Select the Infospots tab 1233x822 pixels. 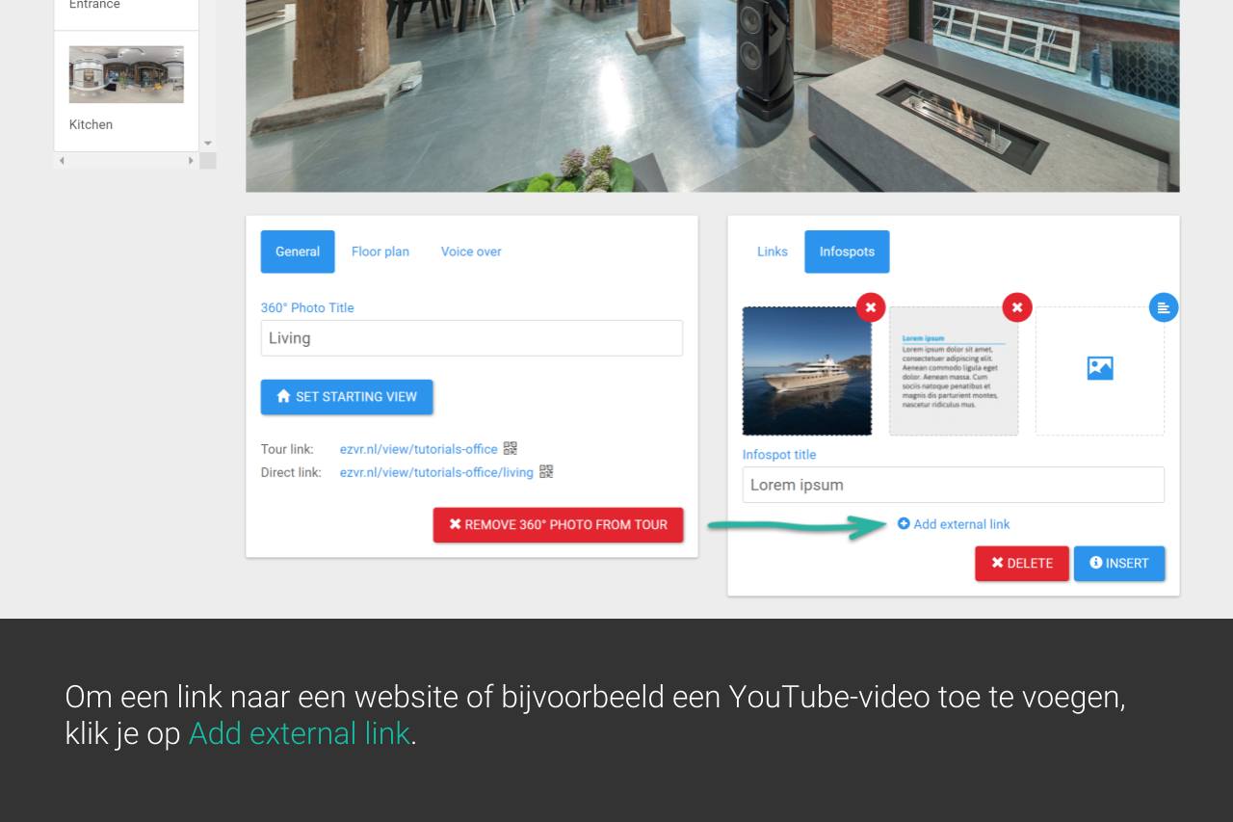[x=847, y=252]
